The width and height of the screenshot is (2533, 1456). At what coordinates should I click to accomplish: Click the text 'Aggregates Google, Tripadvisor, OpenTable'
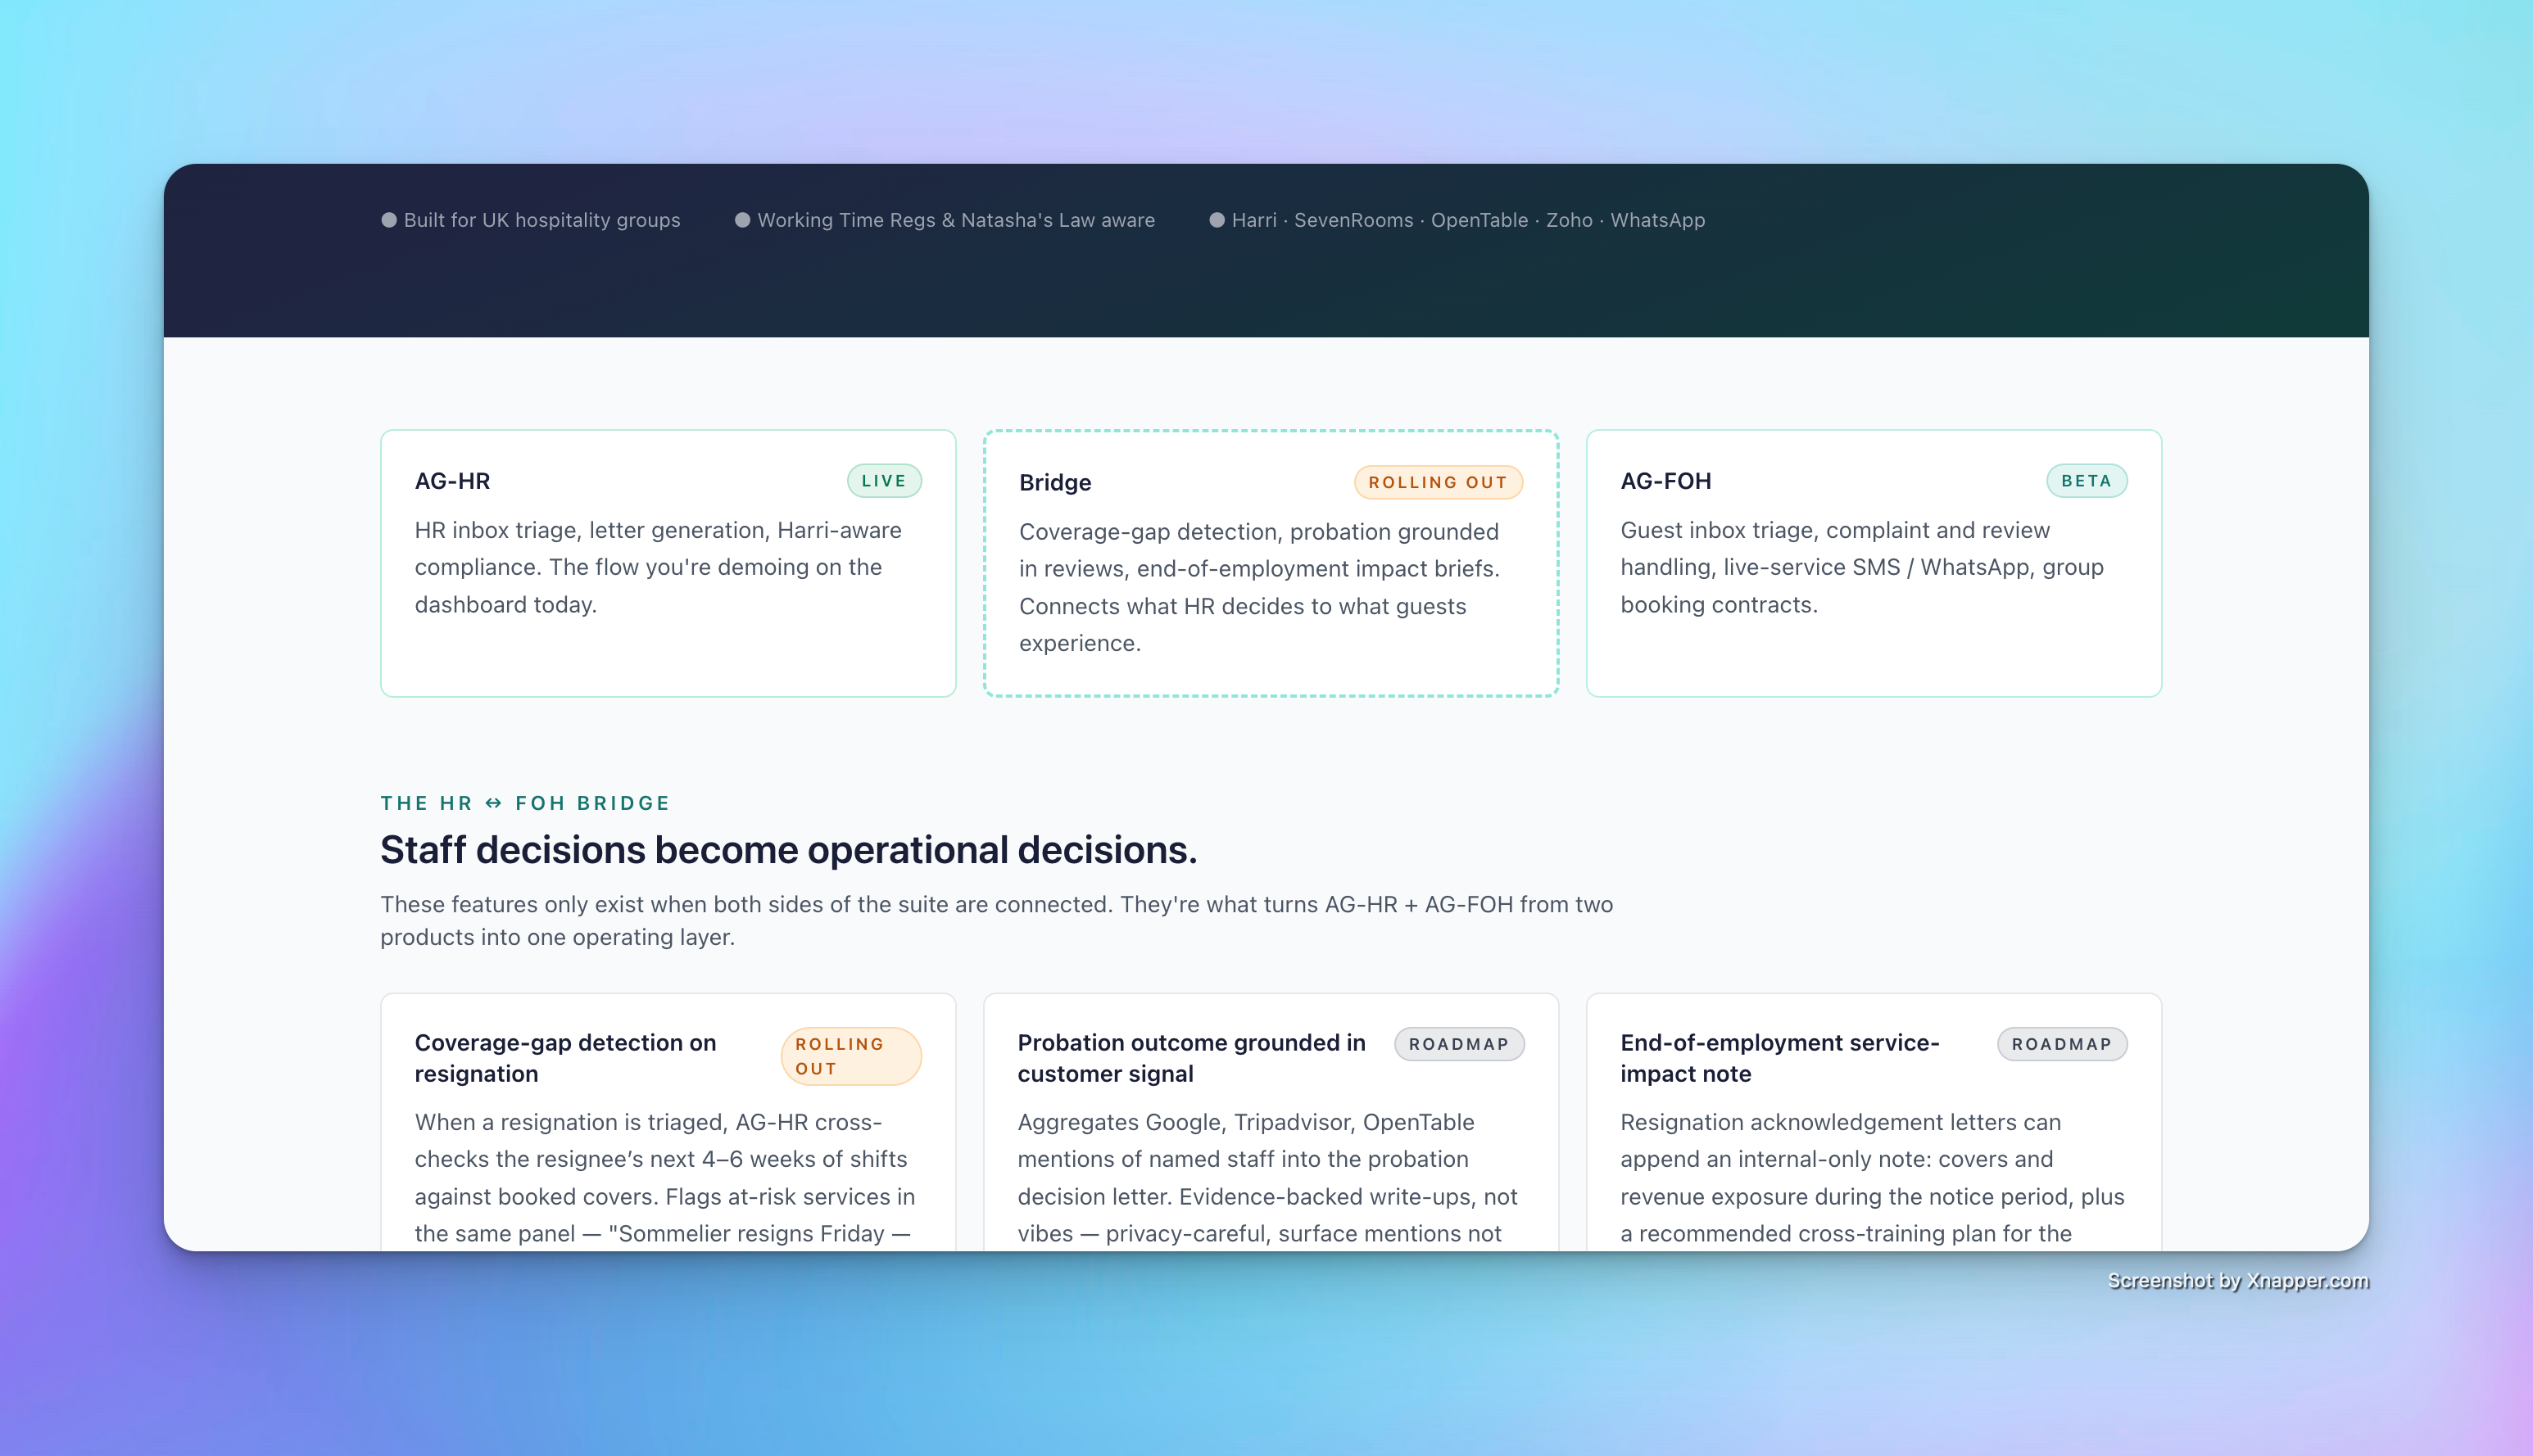pos(1245,1122)
